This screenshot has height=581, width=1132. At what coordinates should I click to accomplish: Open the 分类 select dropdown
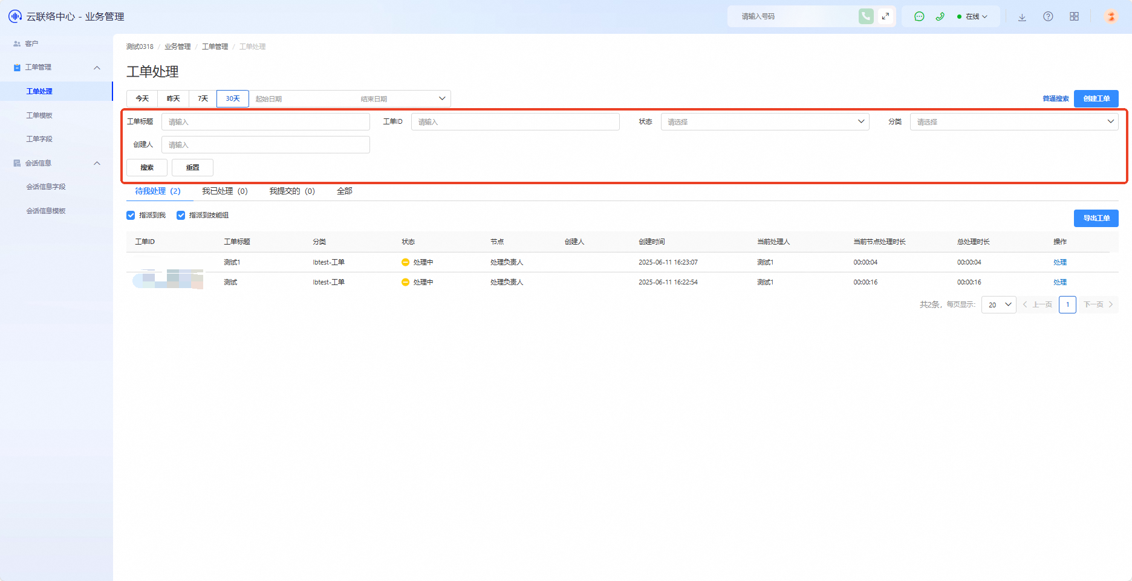pos(1014,122)
